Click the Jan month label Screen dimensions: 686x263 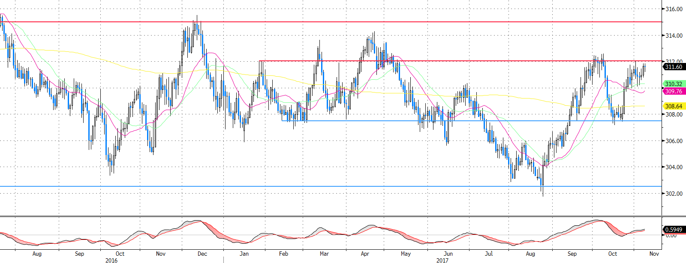click(x=244, y=254)
